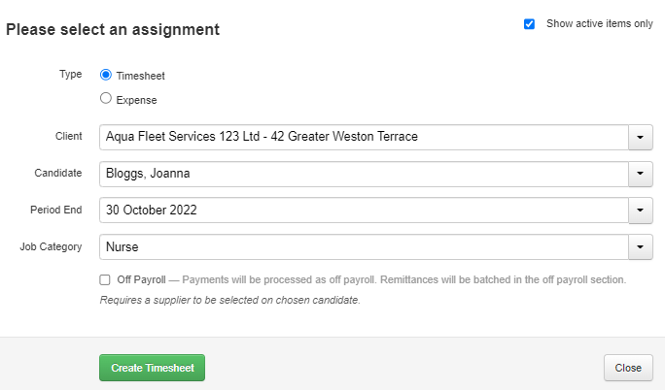Click the Off Payroll label text
Viewport: 665px width, 390px height.
tap(141, 279)
